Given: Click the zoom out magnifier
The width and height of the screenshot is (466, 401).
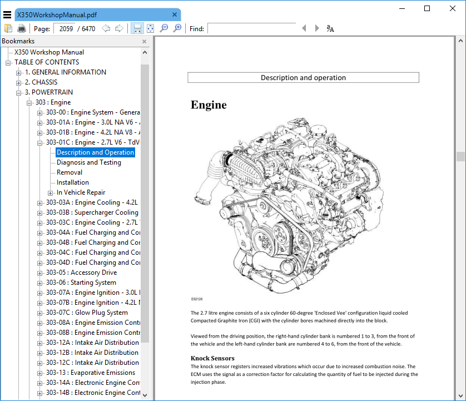Looking at the screenshot, I should (x=163, y=28).
